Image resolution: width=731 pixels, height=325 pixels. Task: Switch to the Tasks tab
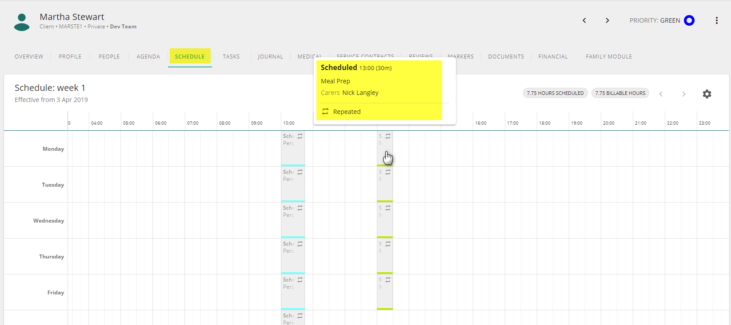[231, 57]
